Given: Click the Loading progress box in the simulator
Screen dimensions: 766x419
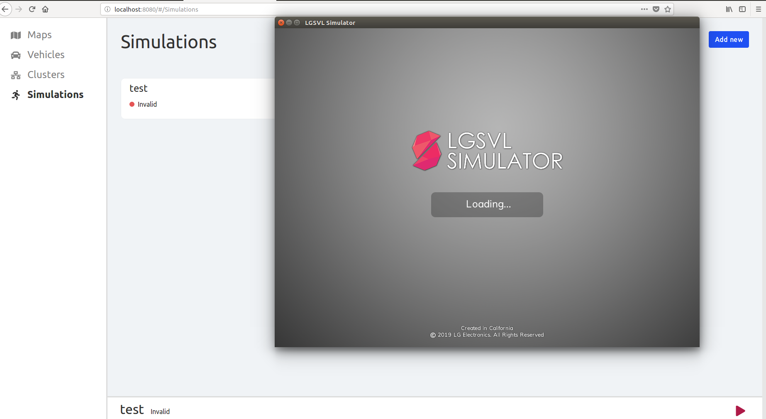Looking at the screenshot, I should point(487,204).
